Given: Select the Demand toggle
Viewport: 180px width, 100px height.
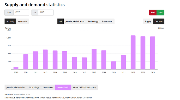Looking at the screenshot, I should [159, 21].
